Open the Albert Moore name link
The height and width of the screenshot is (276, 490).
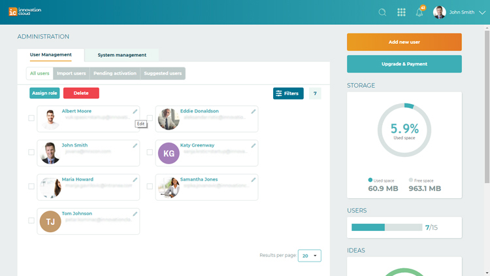(x=76, y=111)
